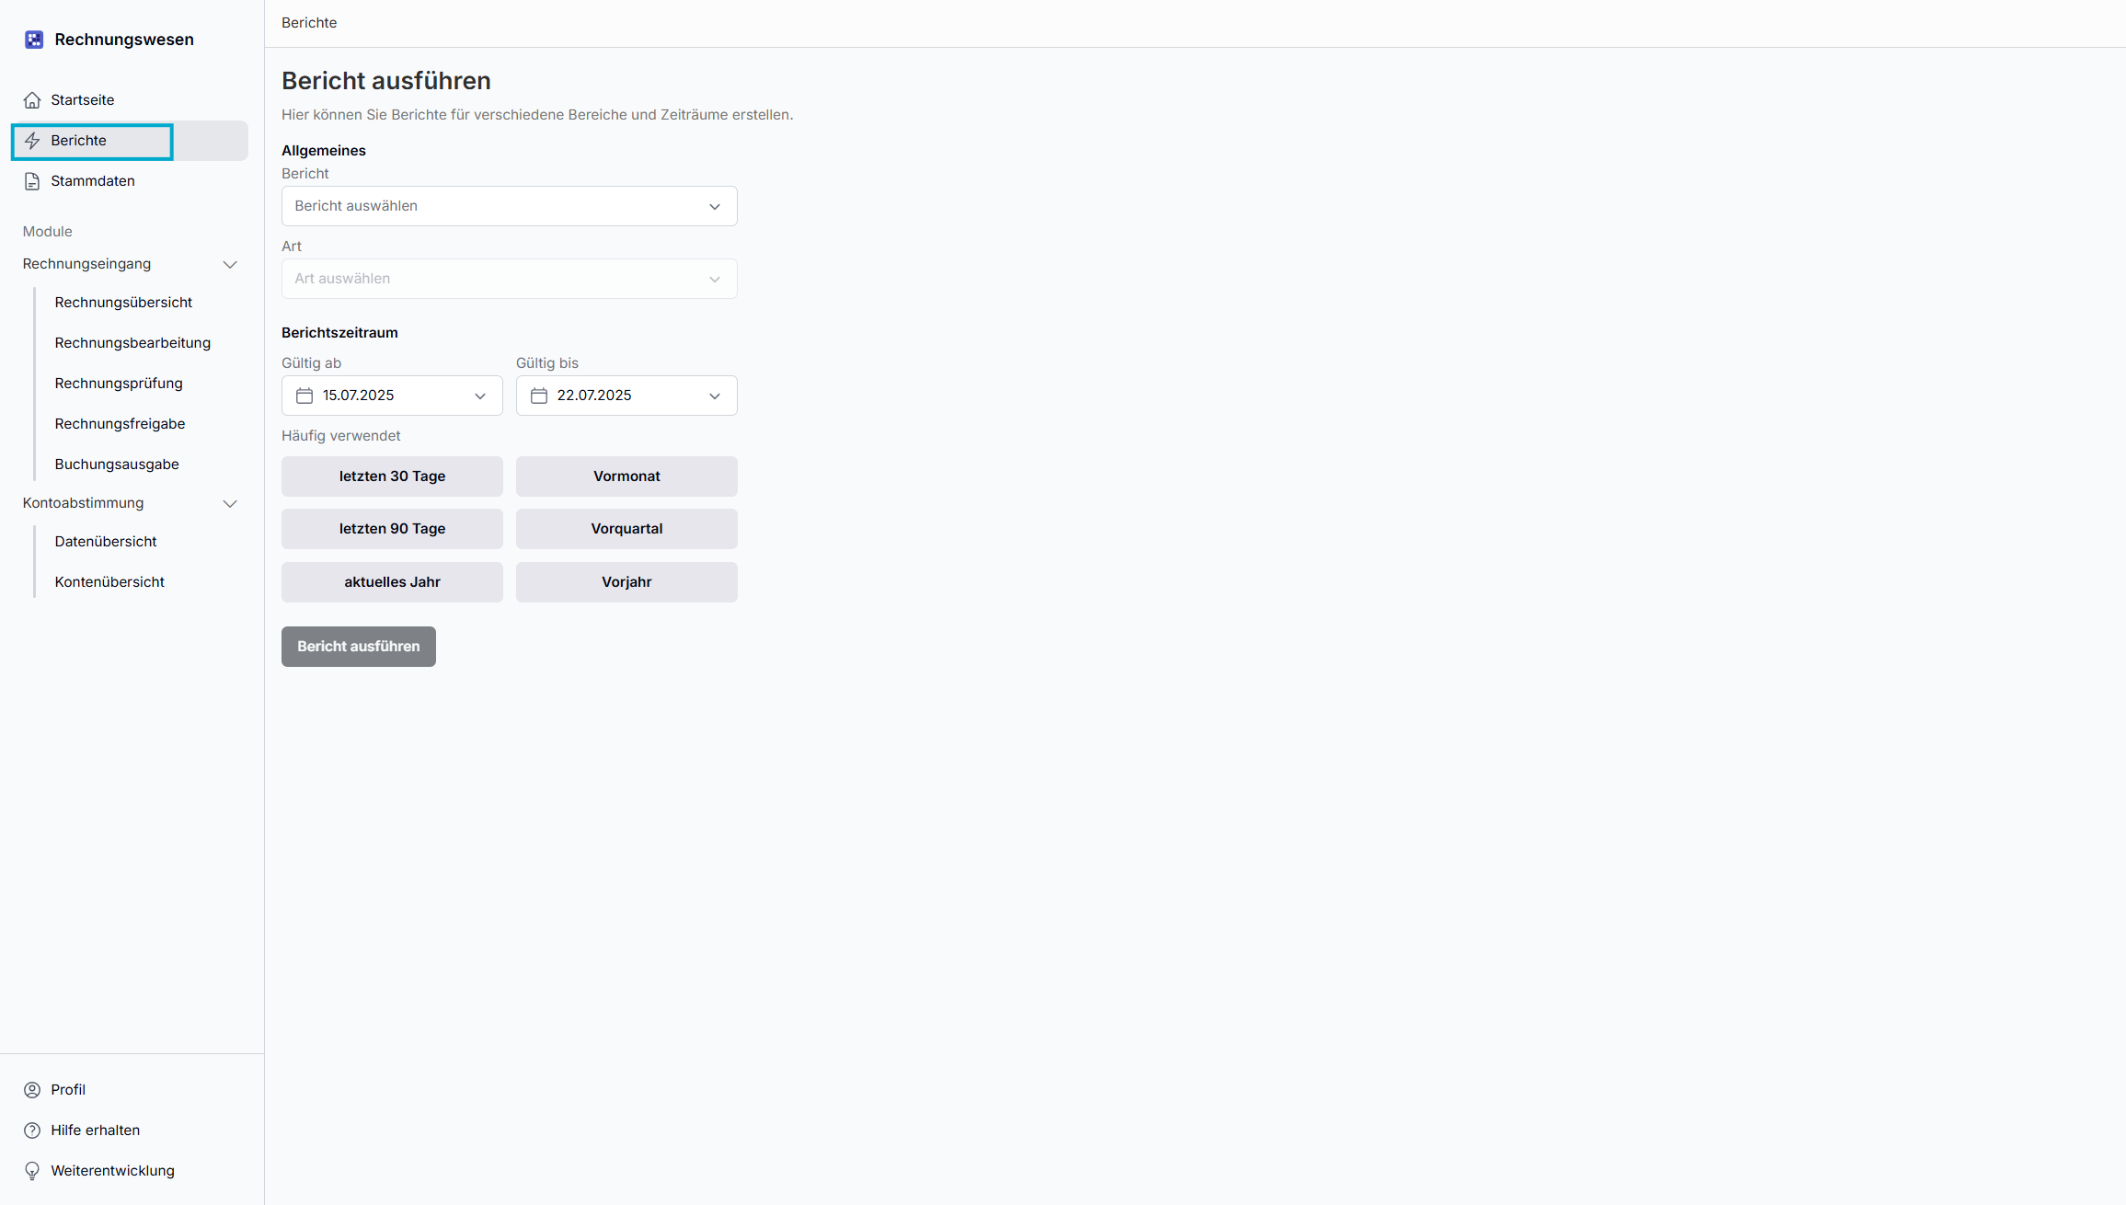Open Gültig bis date chevron

click(715, 396)
